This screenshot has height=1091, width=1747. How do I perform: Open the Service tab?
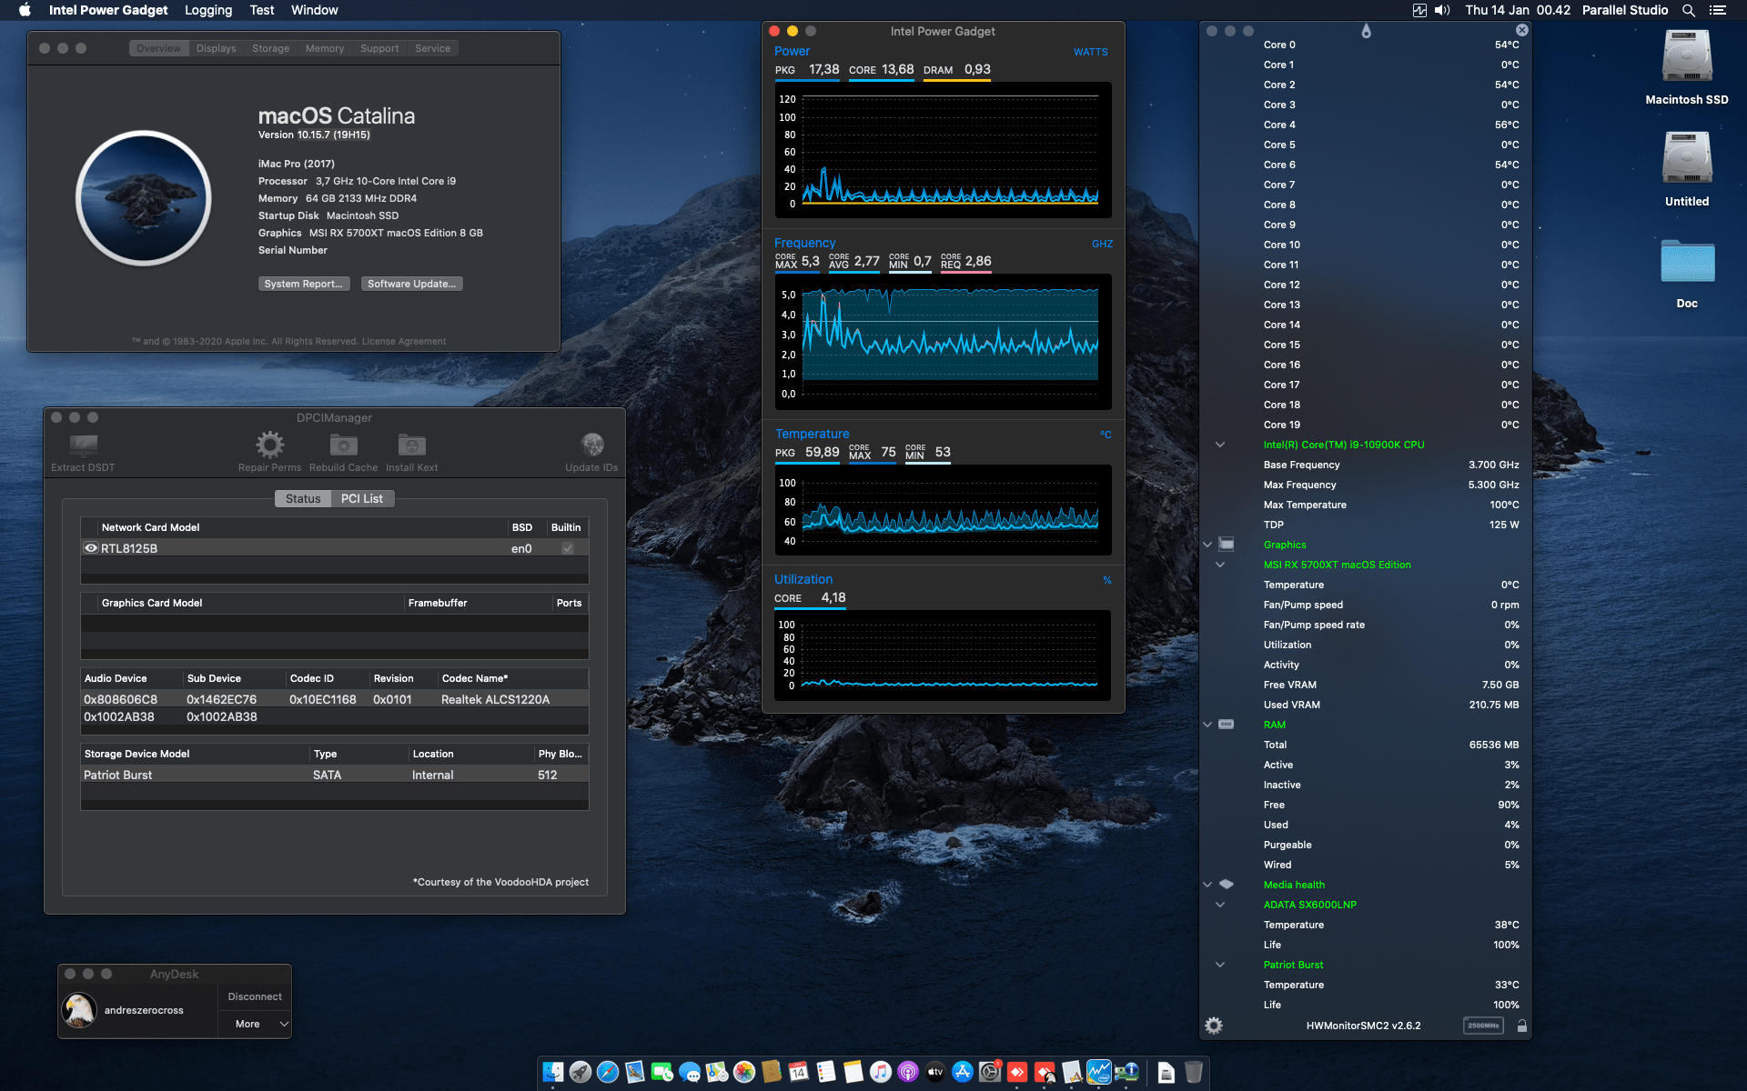tap(433, 48)
